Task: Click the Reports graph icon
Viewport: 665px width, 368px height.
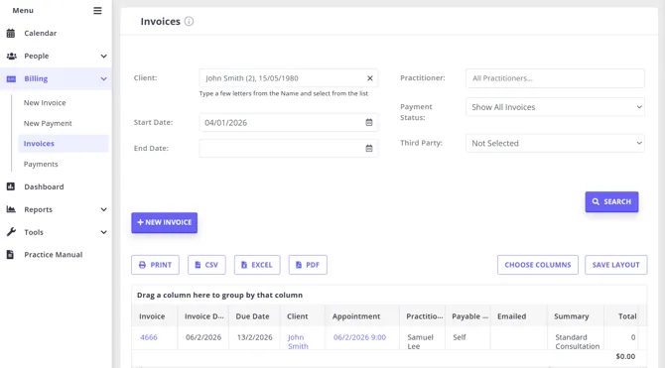Action: (11, 209)
